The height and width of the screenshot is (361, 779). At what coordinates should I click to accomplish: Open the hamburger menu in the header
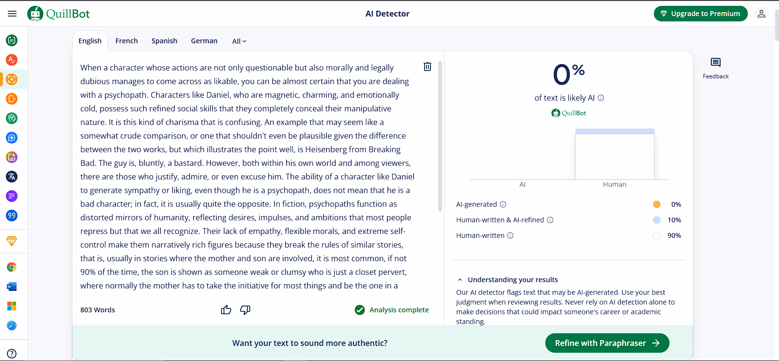click(x=12, y=14)
